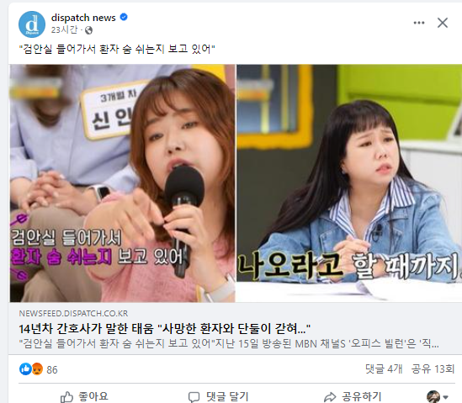The image size is (462, 403).
Task: View the 86 reactions count list
Action: click(x=52, y=369)
